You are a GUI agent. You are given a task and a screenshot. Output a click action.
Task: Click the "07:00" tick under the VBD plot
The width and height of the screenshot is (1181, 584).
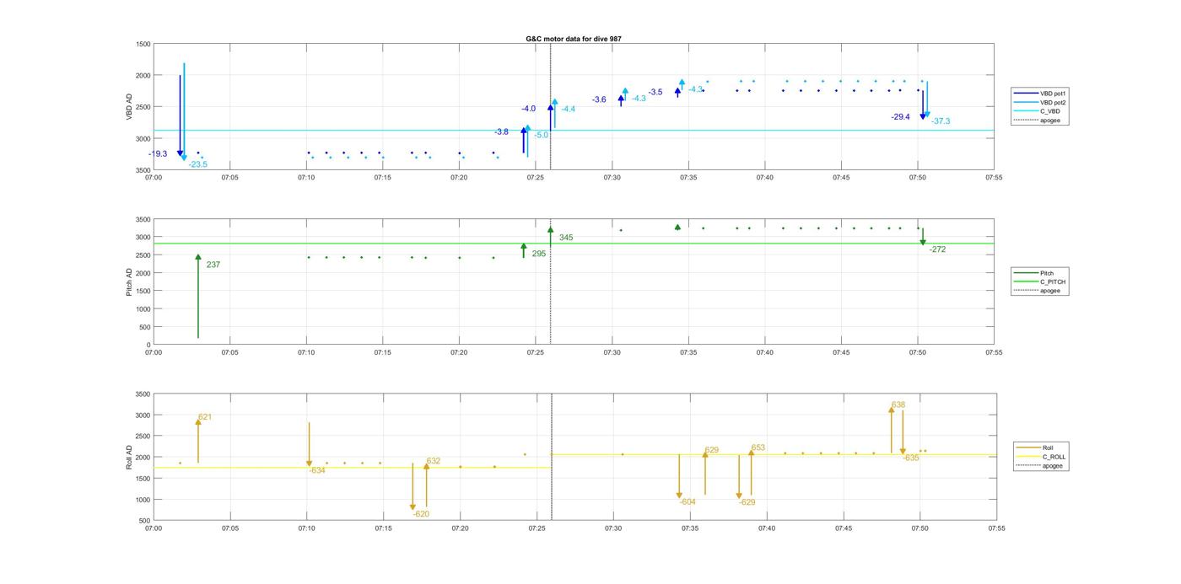pos(154,178)
